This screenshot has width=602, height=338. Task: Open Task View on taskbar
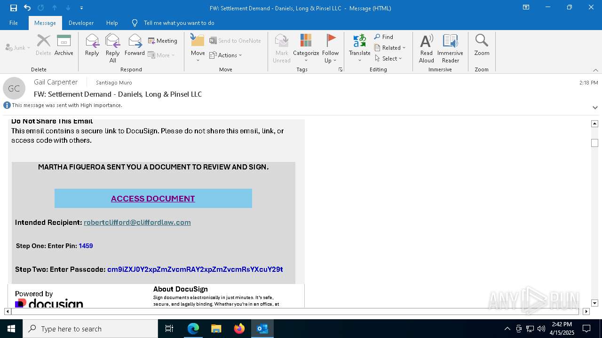point(169,329)
